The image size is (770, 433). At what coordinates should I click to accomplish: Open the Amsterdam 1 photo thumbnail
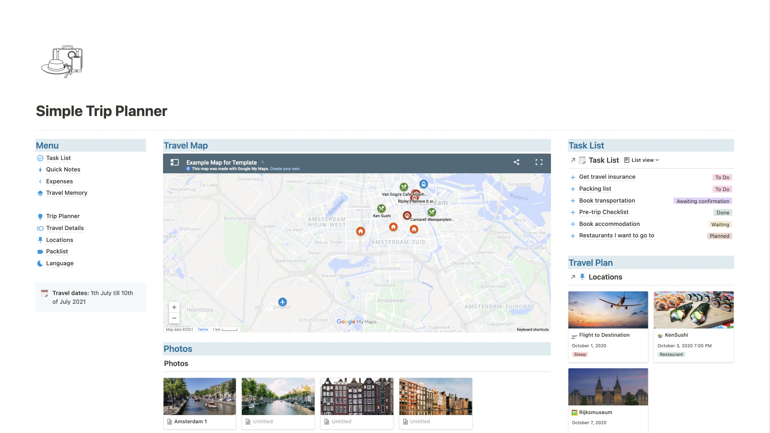click(x=199, y=396)
